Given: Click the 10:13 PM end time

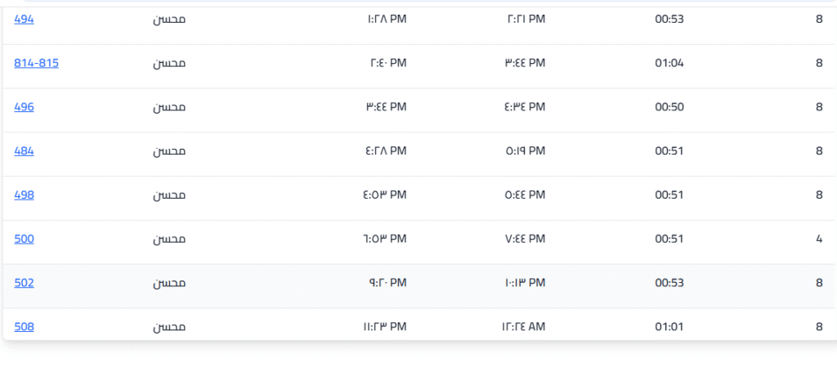Looking at the screenshot, I should coord(524,283).
